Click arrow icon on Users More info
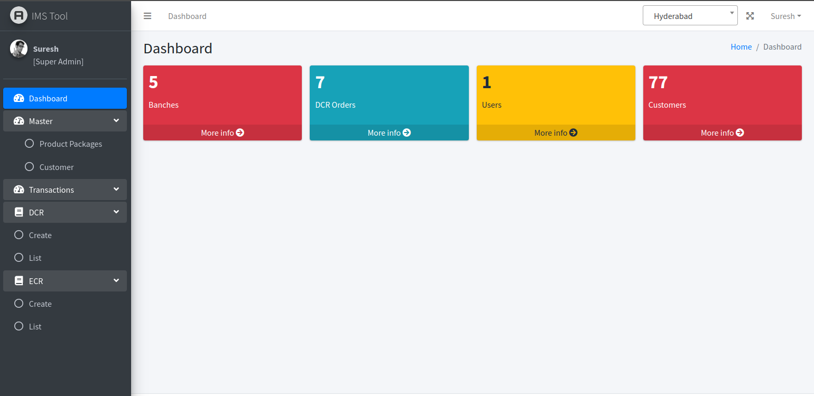 573,133
